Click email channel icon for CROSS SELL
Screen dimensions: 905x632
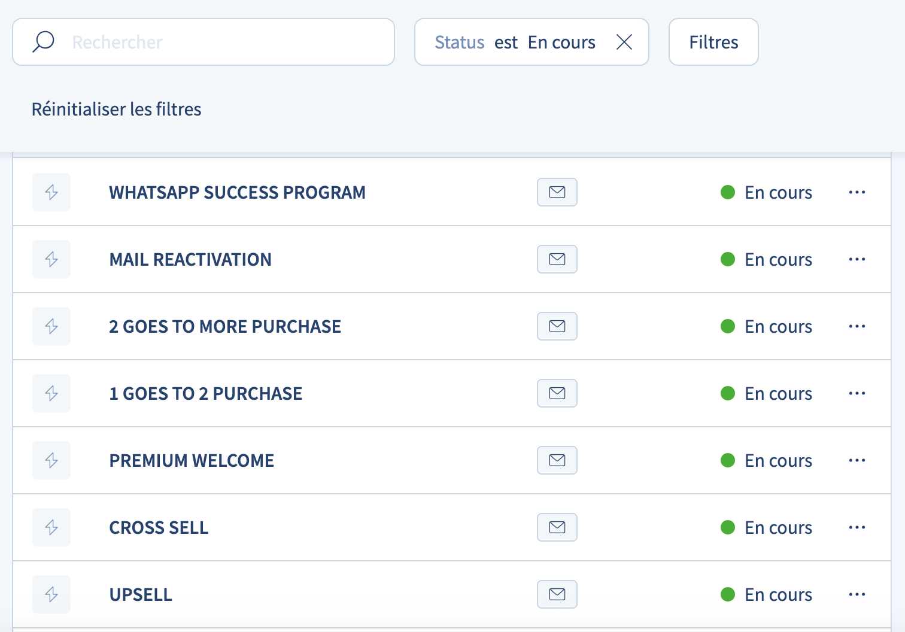(557, 527)
